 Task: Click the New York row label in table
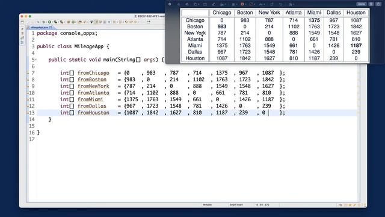pyautogui.click(x=195, y=33)
